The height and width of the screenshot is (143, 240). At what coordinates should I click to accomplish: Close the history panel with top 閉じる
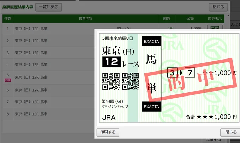218,7
